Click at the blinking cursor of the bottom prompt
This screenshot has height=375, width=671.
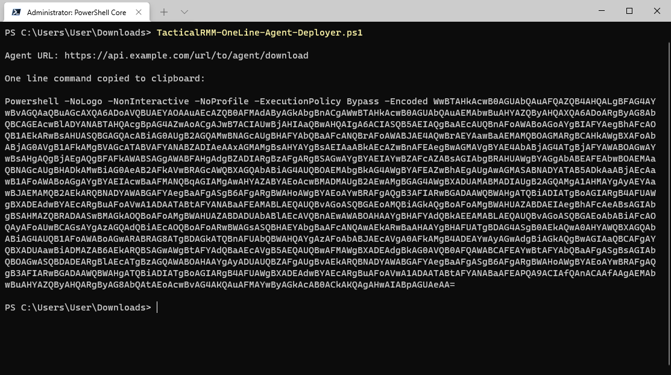[x=157, y=307]
